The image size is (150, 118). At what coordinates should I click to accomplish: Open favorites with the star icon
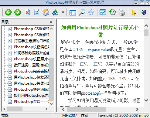[x=91, y=12]
